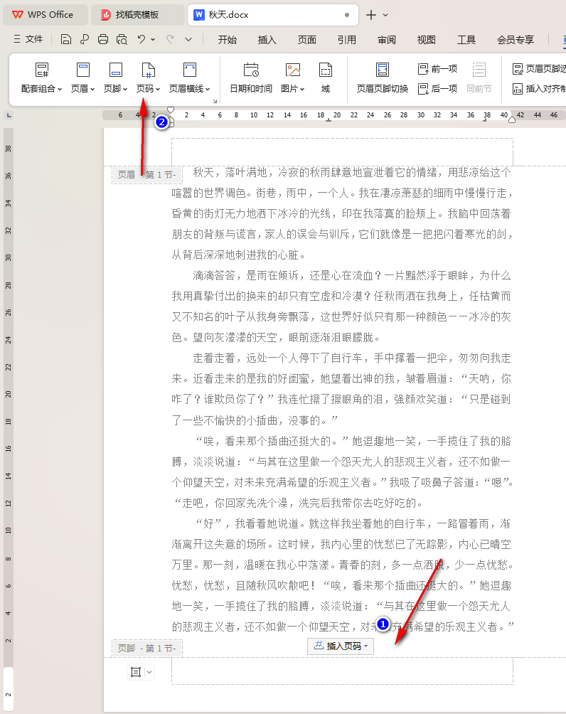The image size is (566, 714).
Task: Open the 页眉横线 header line tool
Action: (189, 78)
